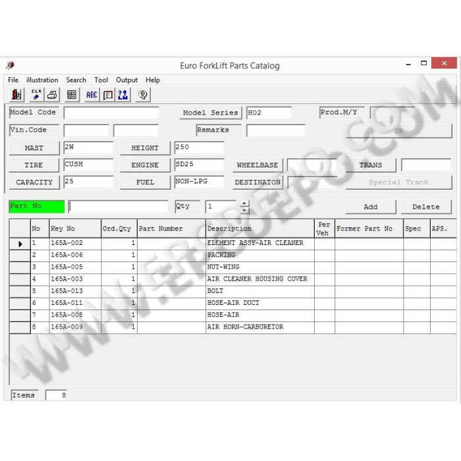The height and width of the screenshot is (461, 461).
Task: Click the Per Veh column header
Action: point(324,229)
